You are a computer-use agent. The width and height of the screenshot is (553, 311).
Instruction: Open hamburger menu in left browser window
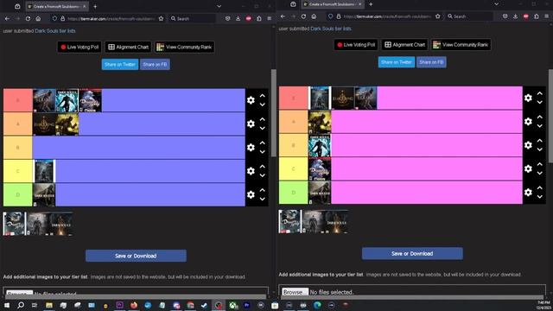click(x=269, y=18)
